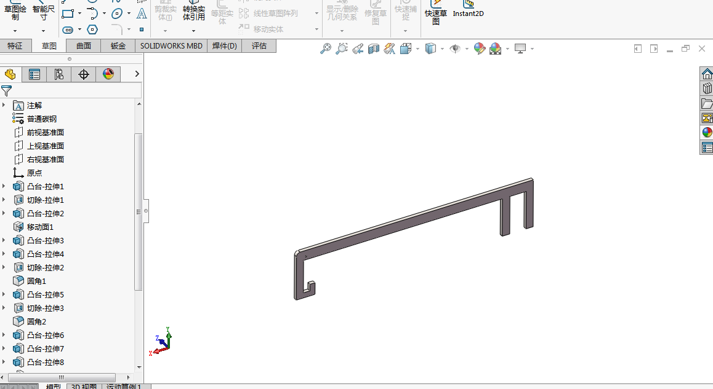Click Apply Scene icon
713x389 pixels.
click(x=495, y=49)
